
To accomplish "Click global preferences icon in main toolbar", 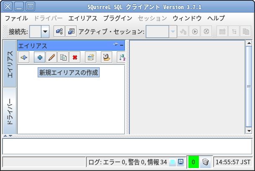I will pyautogui.click(x=59, y=31).
